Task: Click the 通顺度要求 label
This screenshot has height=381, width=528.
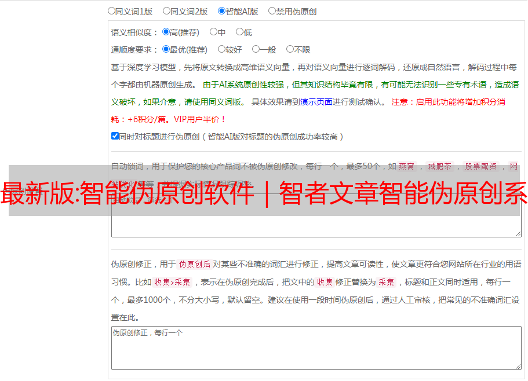Action: 134,50
